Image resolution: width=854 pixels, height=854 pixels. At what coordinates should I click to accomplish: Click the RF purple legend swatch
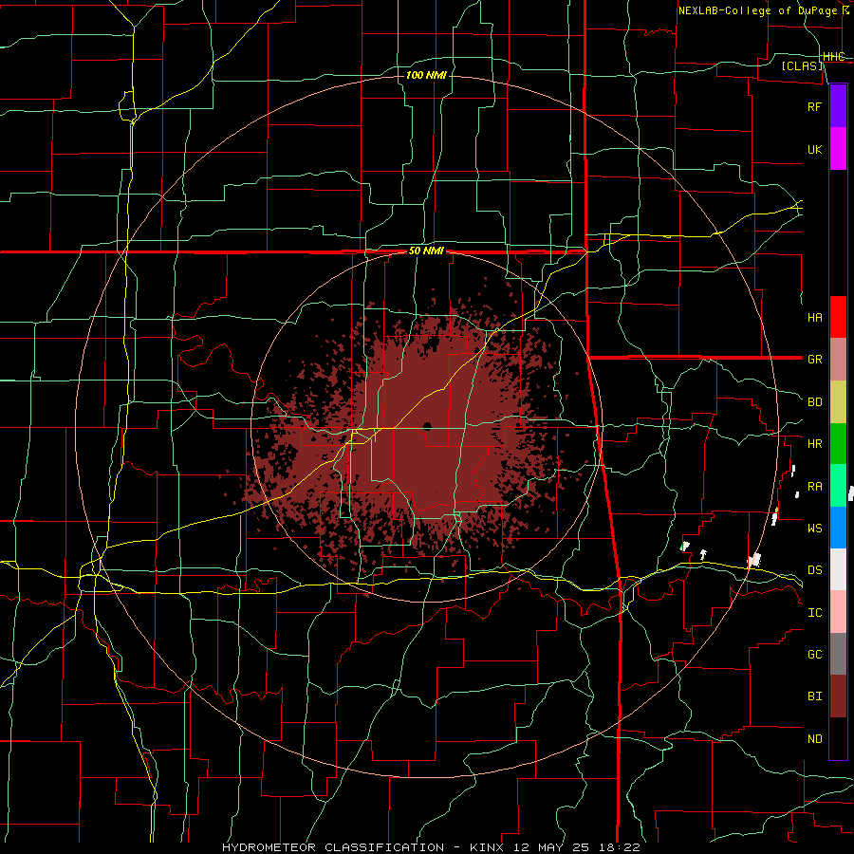[838, 106]
